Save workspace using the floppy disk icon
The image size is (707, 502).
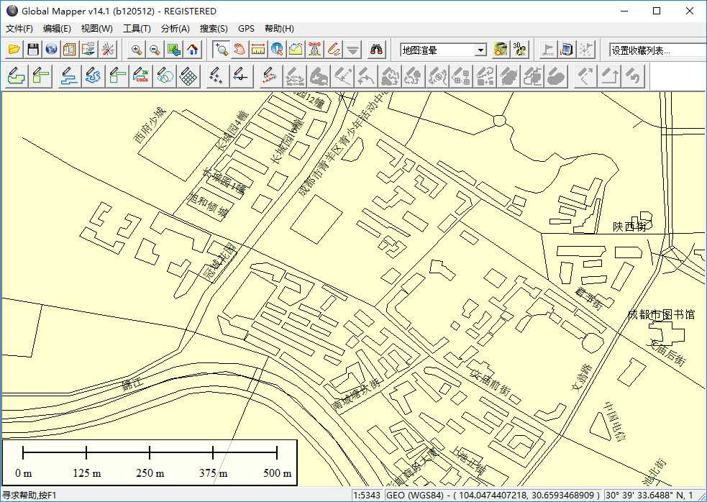(x=32, y=49)
